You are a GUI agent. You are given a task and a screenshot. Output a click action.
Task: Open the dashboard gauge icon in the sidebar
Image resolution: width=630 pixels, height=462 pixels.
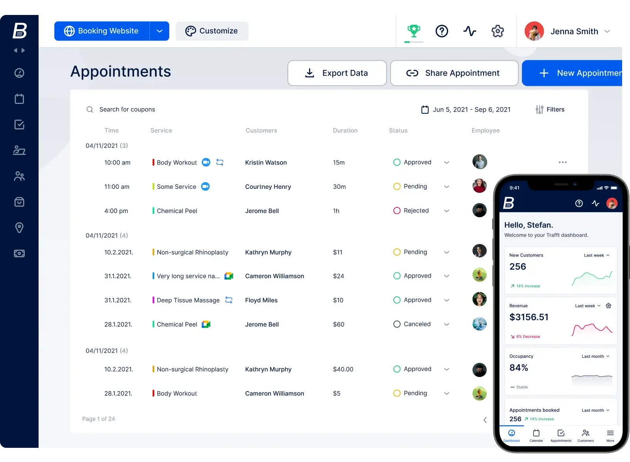[19, 73]
